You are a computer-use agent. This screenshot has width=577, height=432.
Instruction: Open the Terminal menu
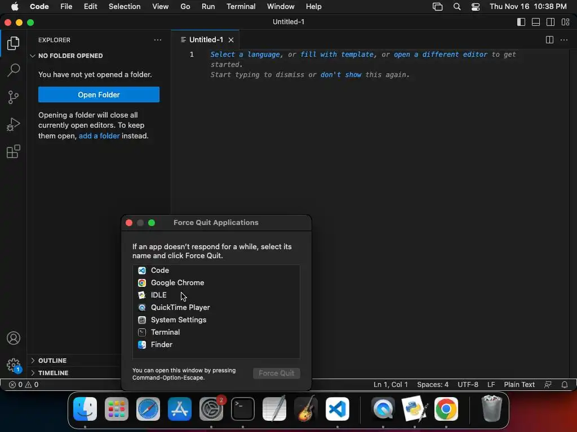(241, 7)
